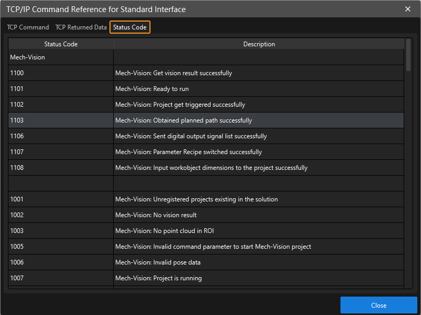This screenshot has height=315, width=421.
Task: Select the Status Code tab
Action: (x=130, y=27)
